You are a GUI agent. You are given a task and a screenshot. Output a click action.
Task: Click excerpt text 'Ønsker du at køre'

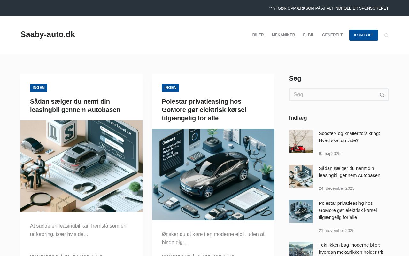click(x=213, y=238)
